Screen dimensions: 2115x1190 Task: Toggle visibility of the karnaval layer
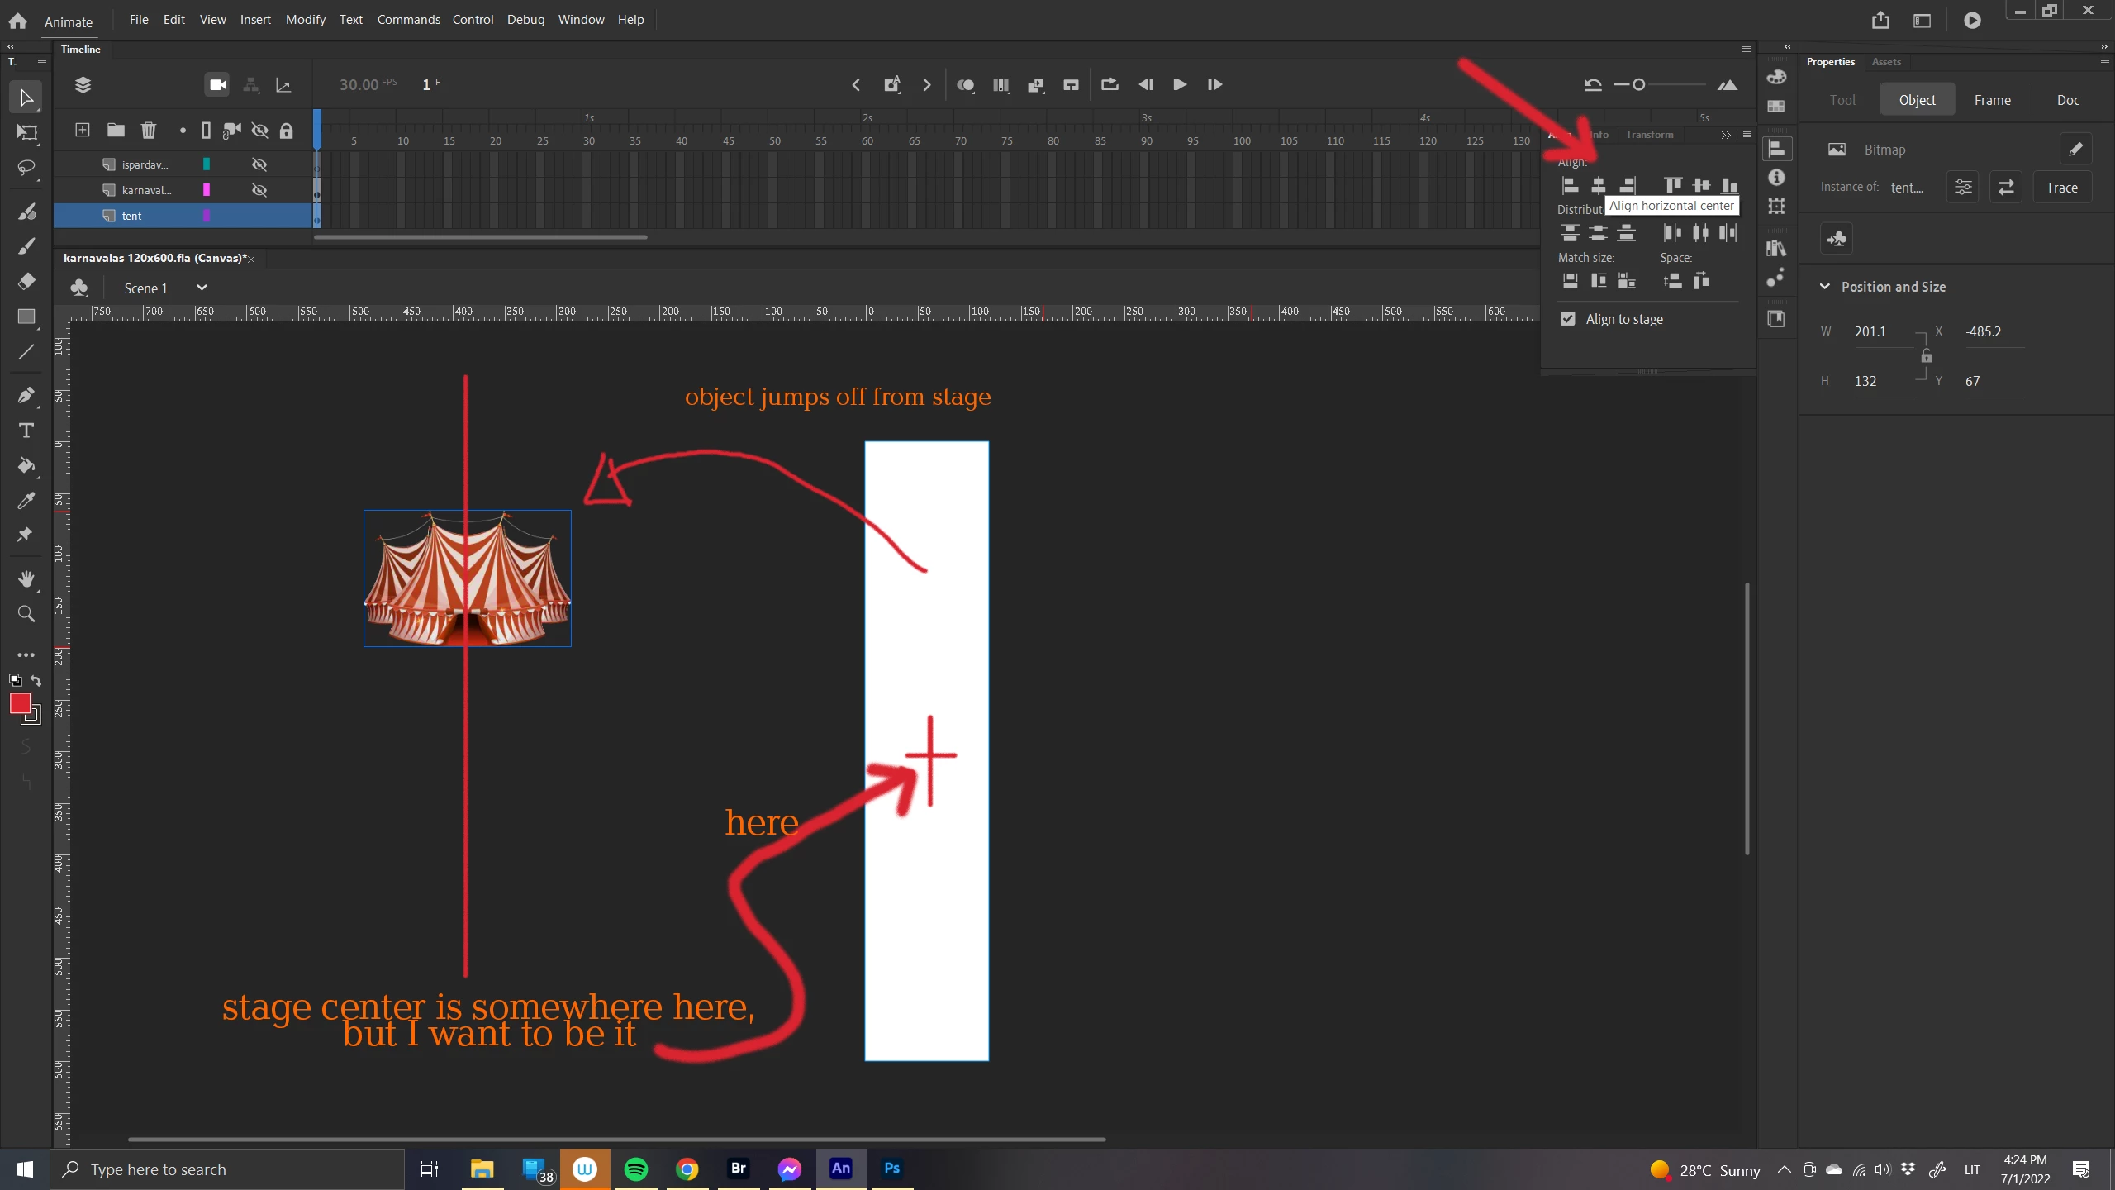[259, 190]
